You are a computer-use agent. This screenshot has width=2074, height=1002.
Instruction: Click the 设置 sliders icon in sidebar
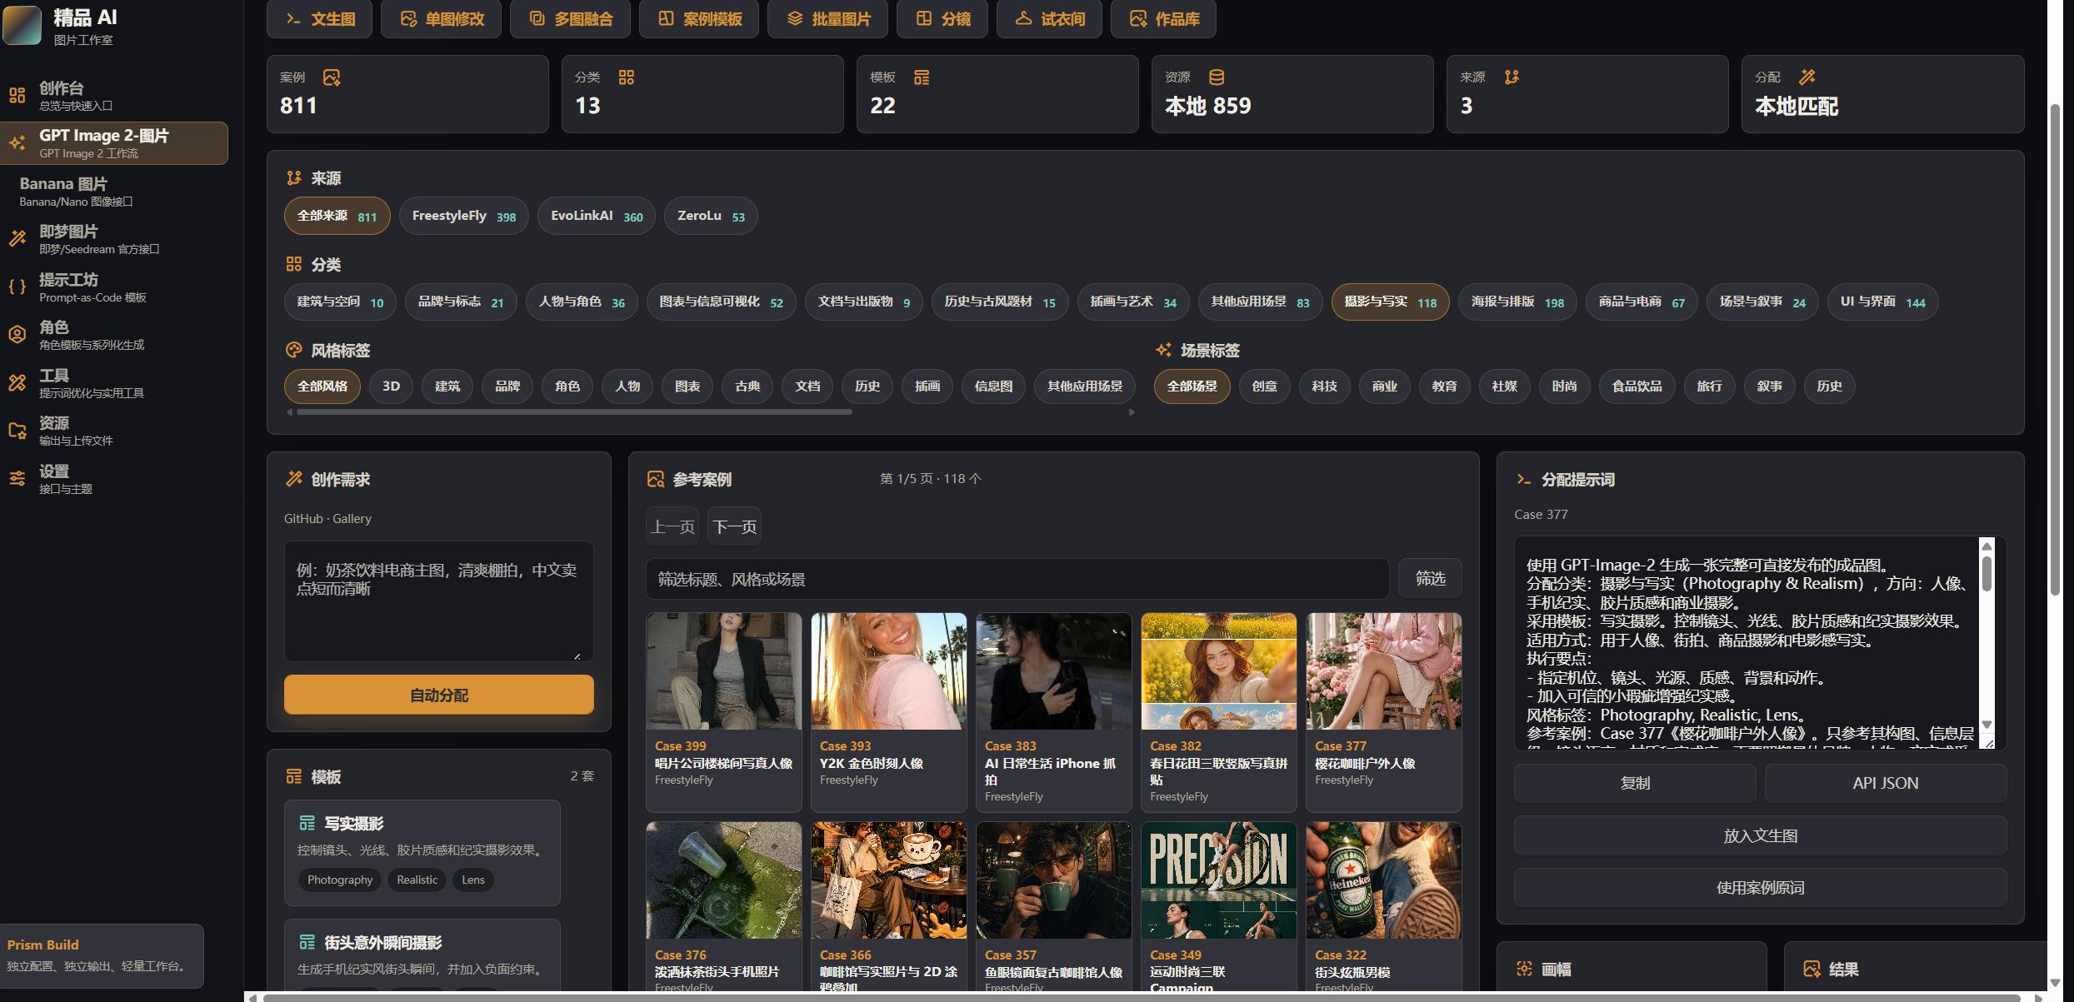coord(17,478)
